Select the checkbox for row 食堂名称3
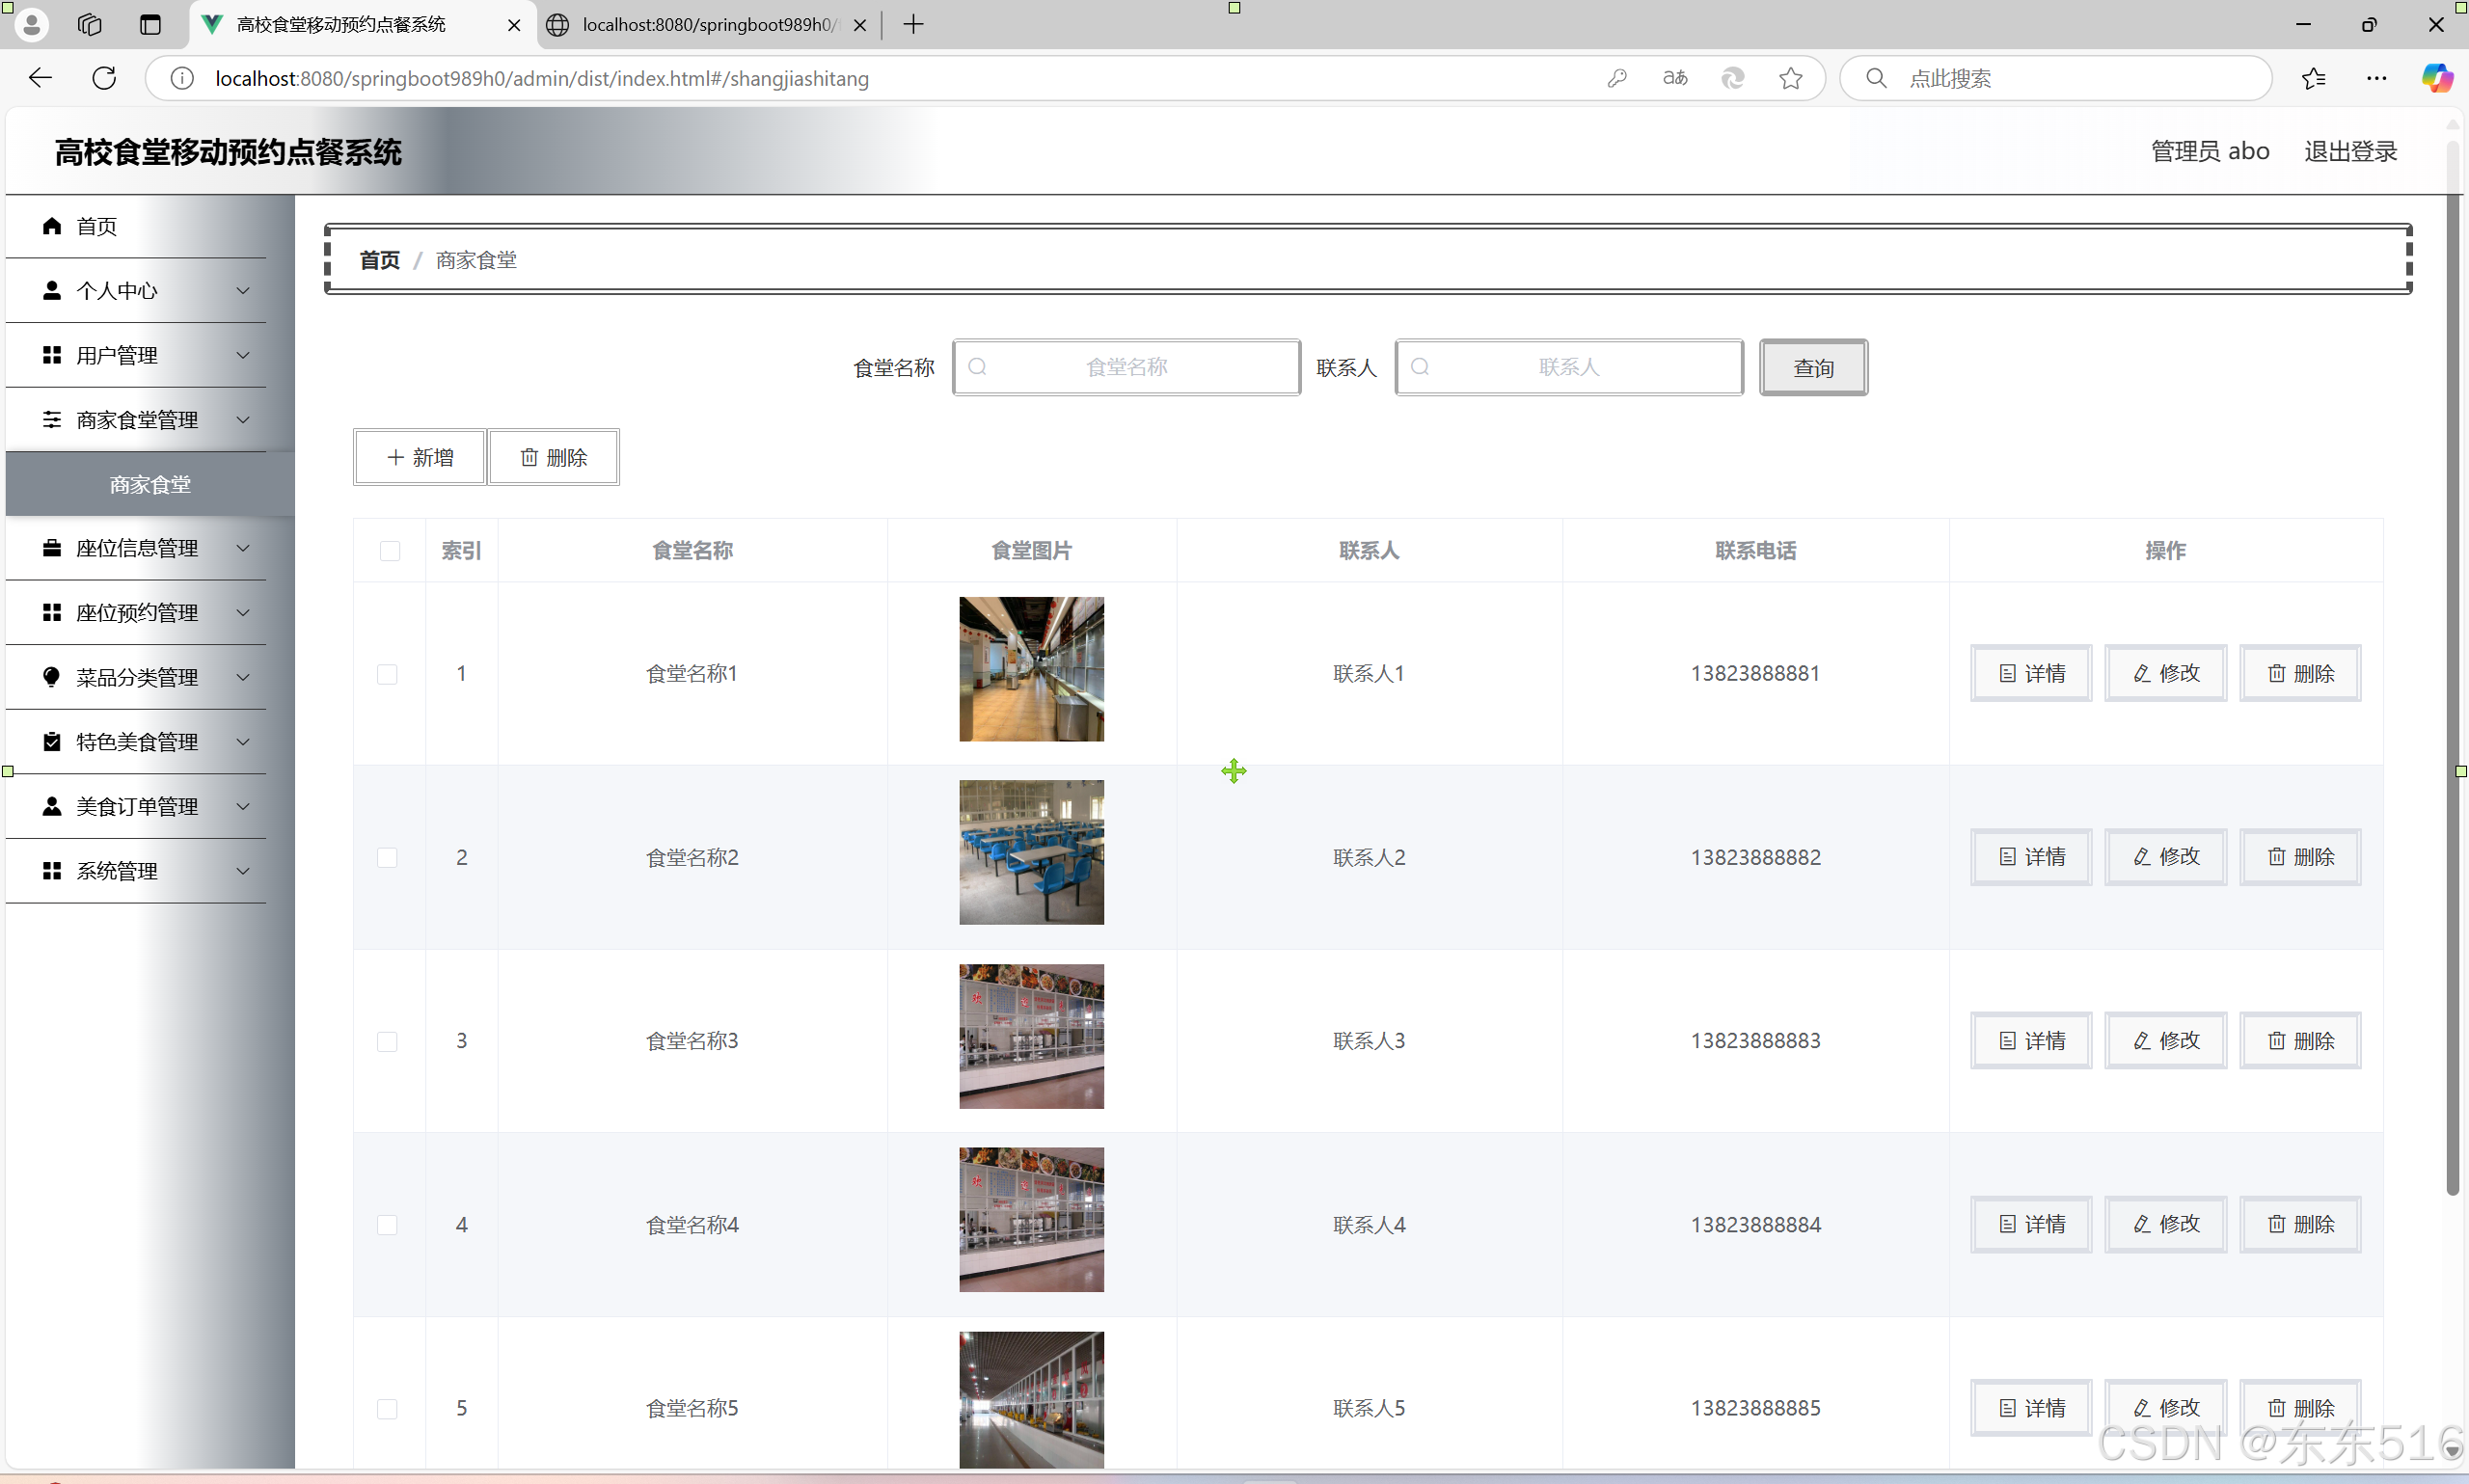The height and width of the screenshot is (1484, 2469). coord(387,1042)
